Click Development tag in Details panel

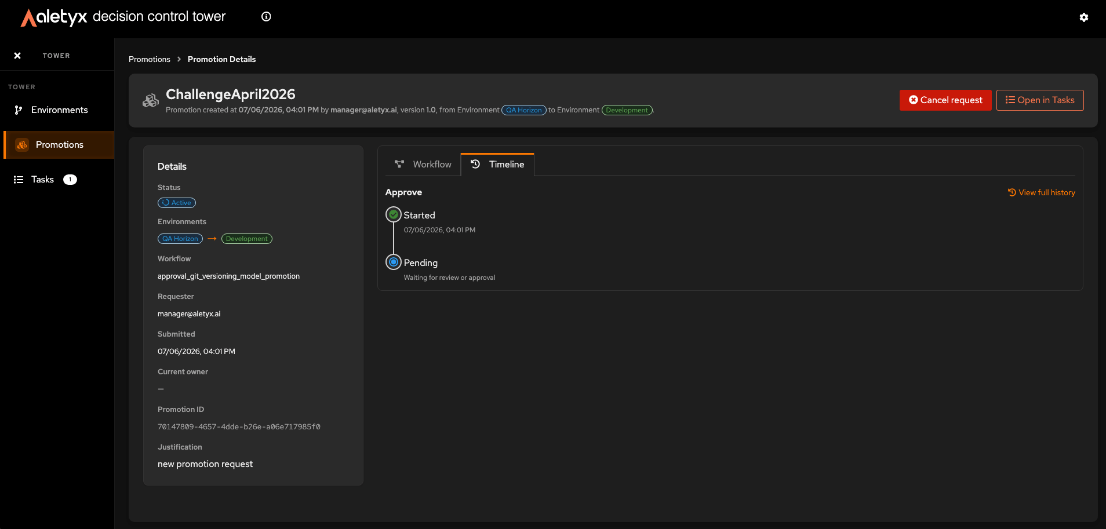pos(247,239)
